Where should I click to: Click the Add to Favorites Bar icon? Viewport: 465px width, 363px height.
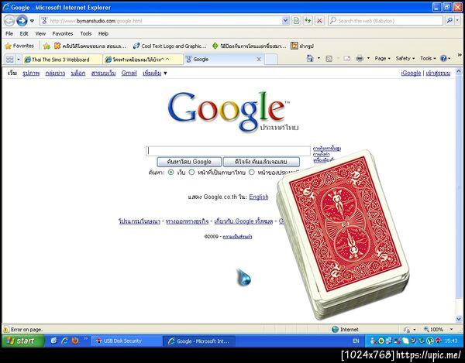click(x=46, y=46)
